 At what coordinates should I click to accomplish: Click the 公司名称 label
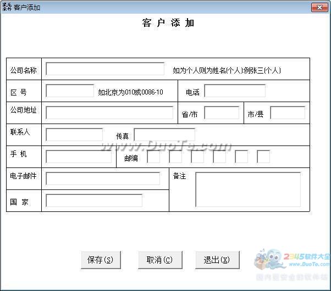coord(24,70)
